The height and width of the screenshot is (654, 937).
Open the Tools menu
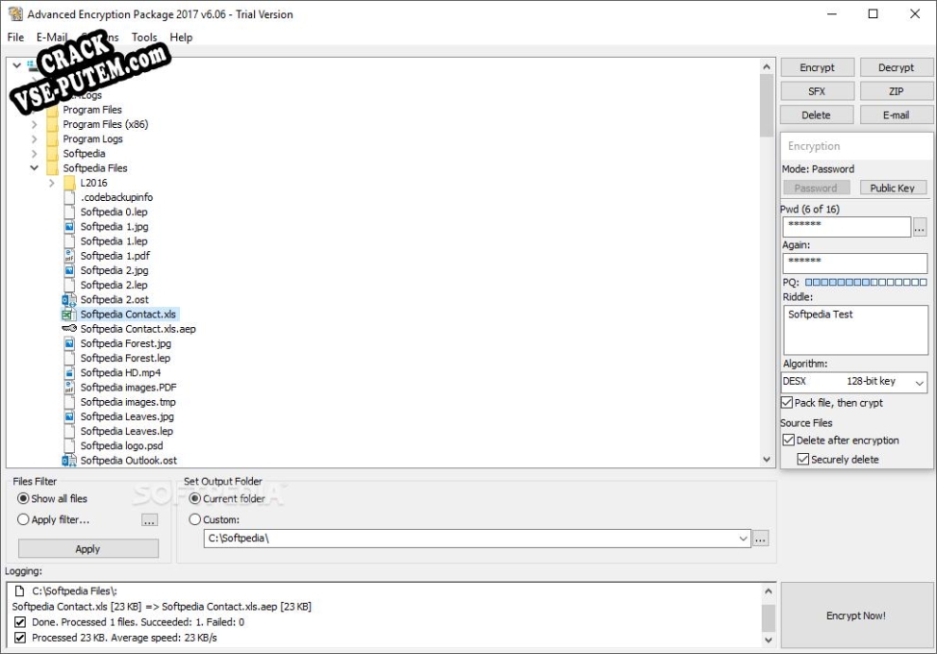coord(144,38)
